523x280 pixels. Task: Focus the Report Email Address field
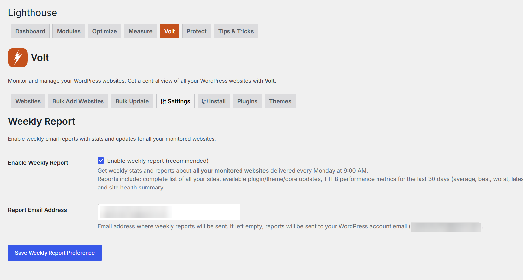[169, 212]
